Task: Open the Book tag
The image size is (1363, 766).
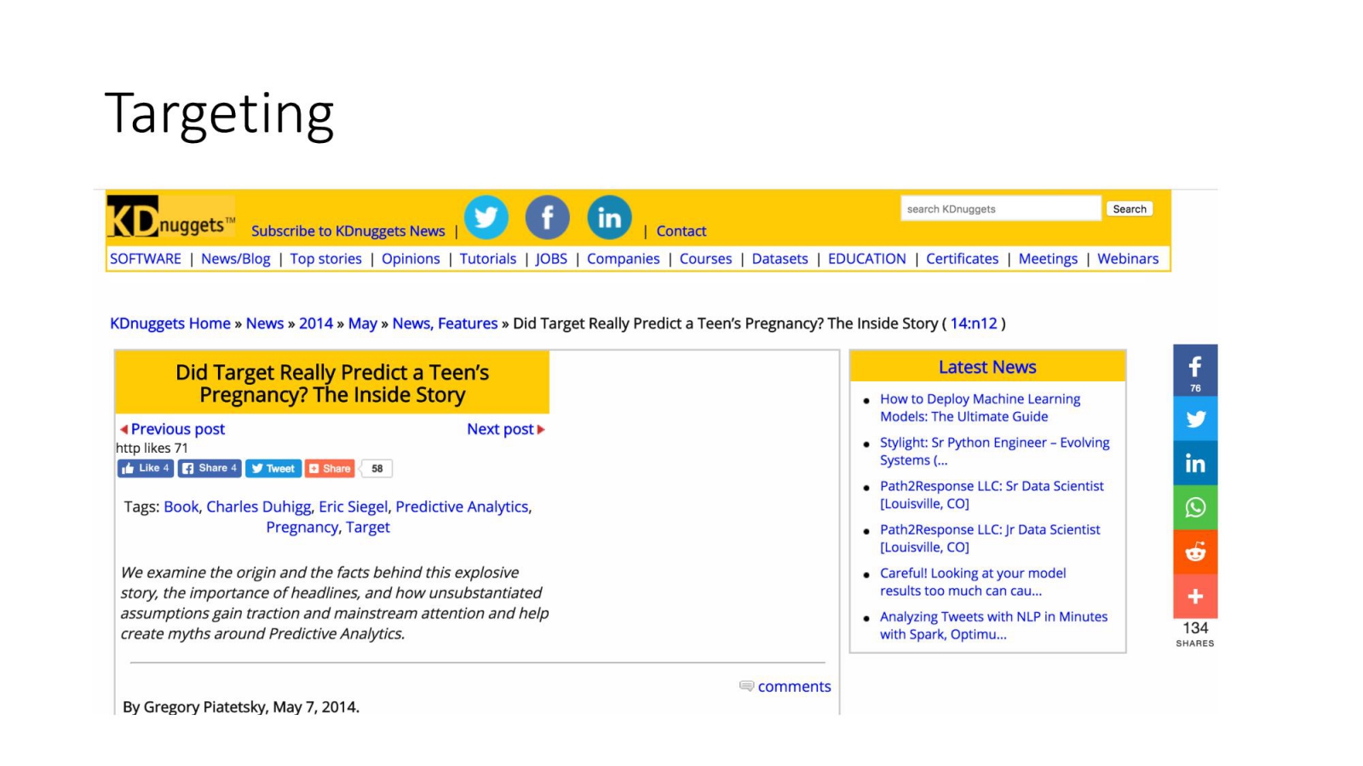Action: [x=181, y=506]
